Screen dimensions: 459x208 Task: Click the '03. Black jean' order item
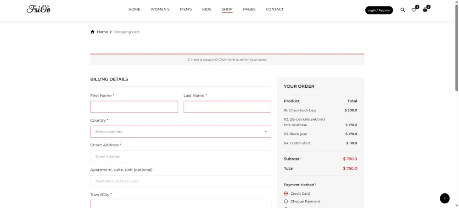(x=295, y=134)
